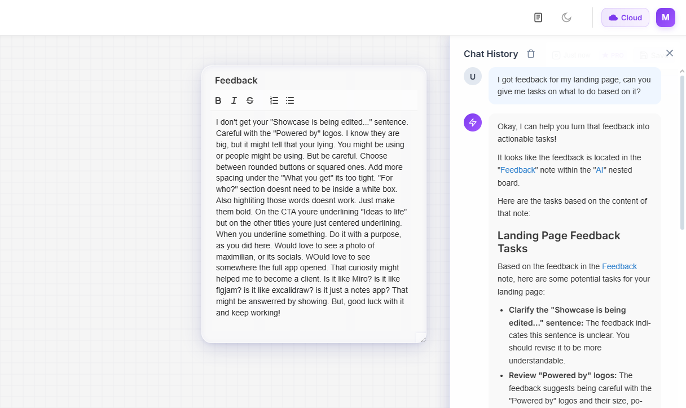Viewport: 686px width, 408px height.
Task: Open the "AI" nested board link
Action: [600, 170]
